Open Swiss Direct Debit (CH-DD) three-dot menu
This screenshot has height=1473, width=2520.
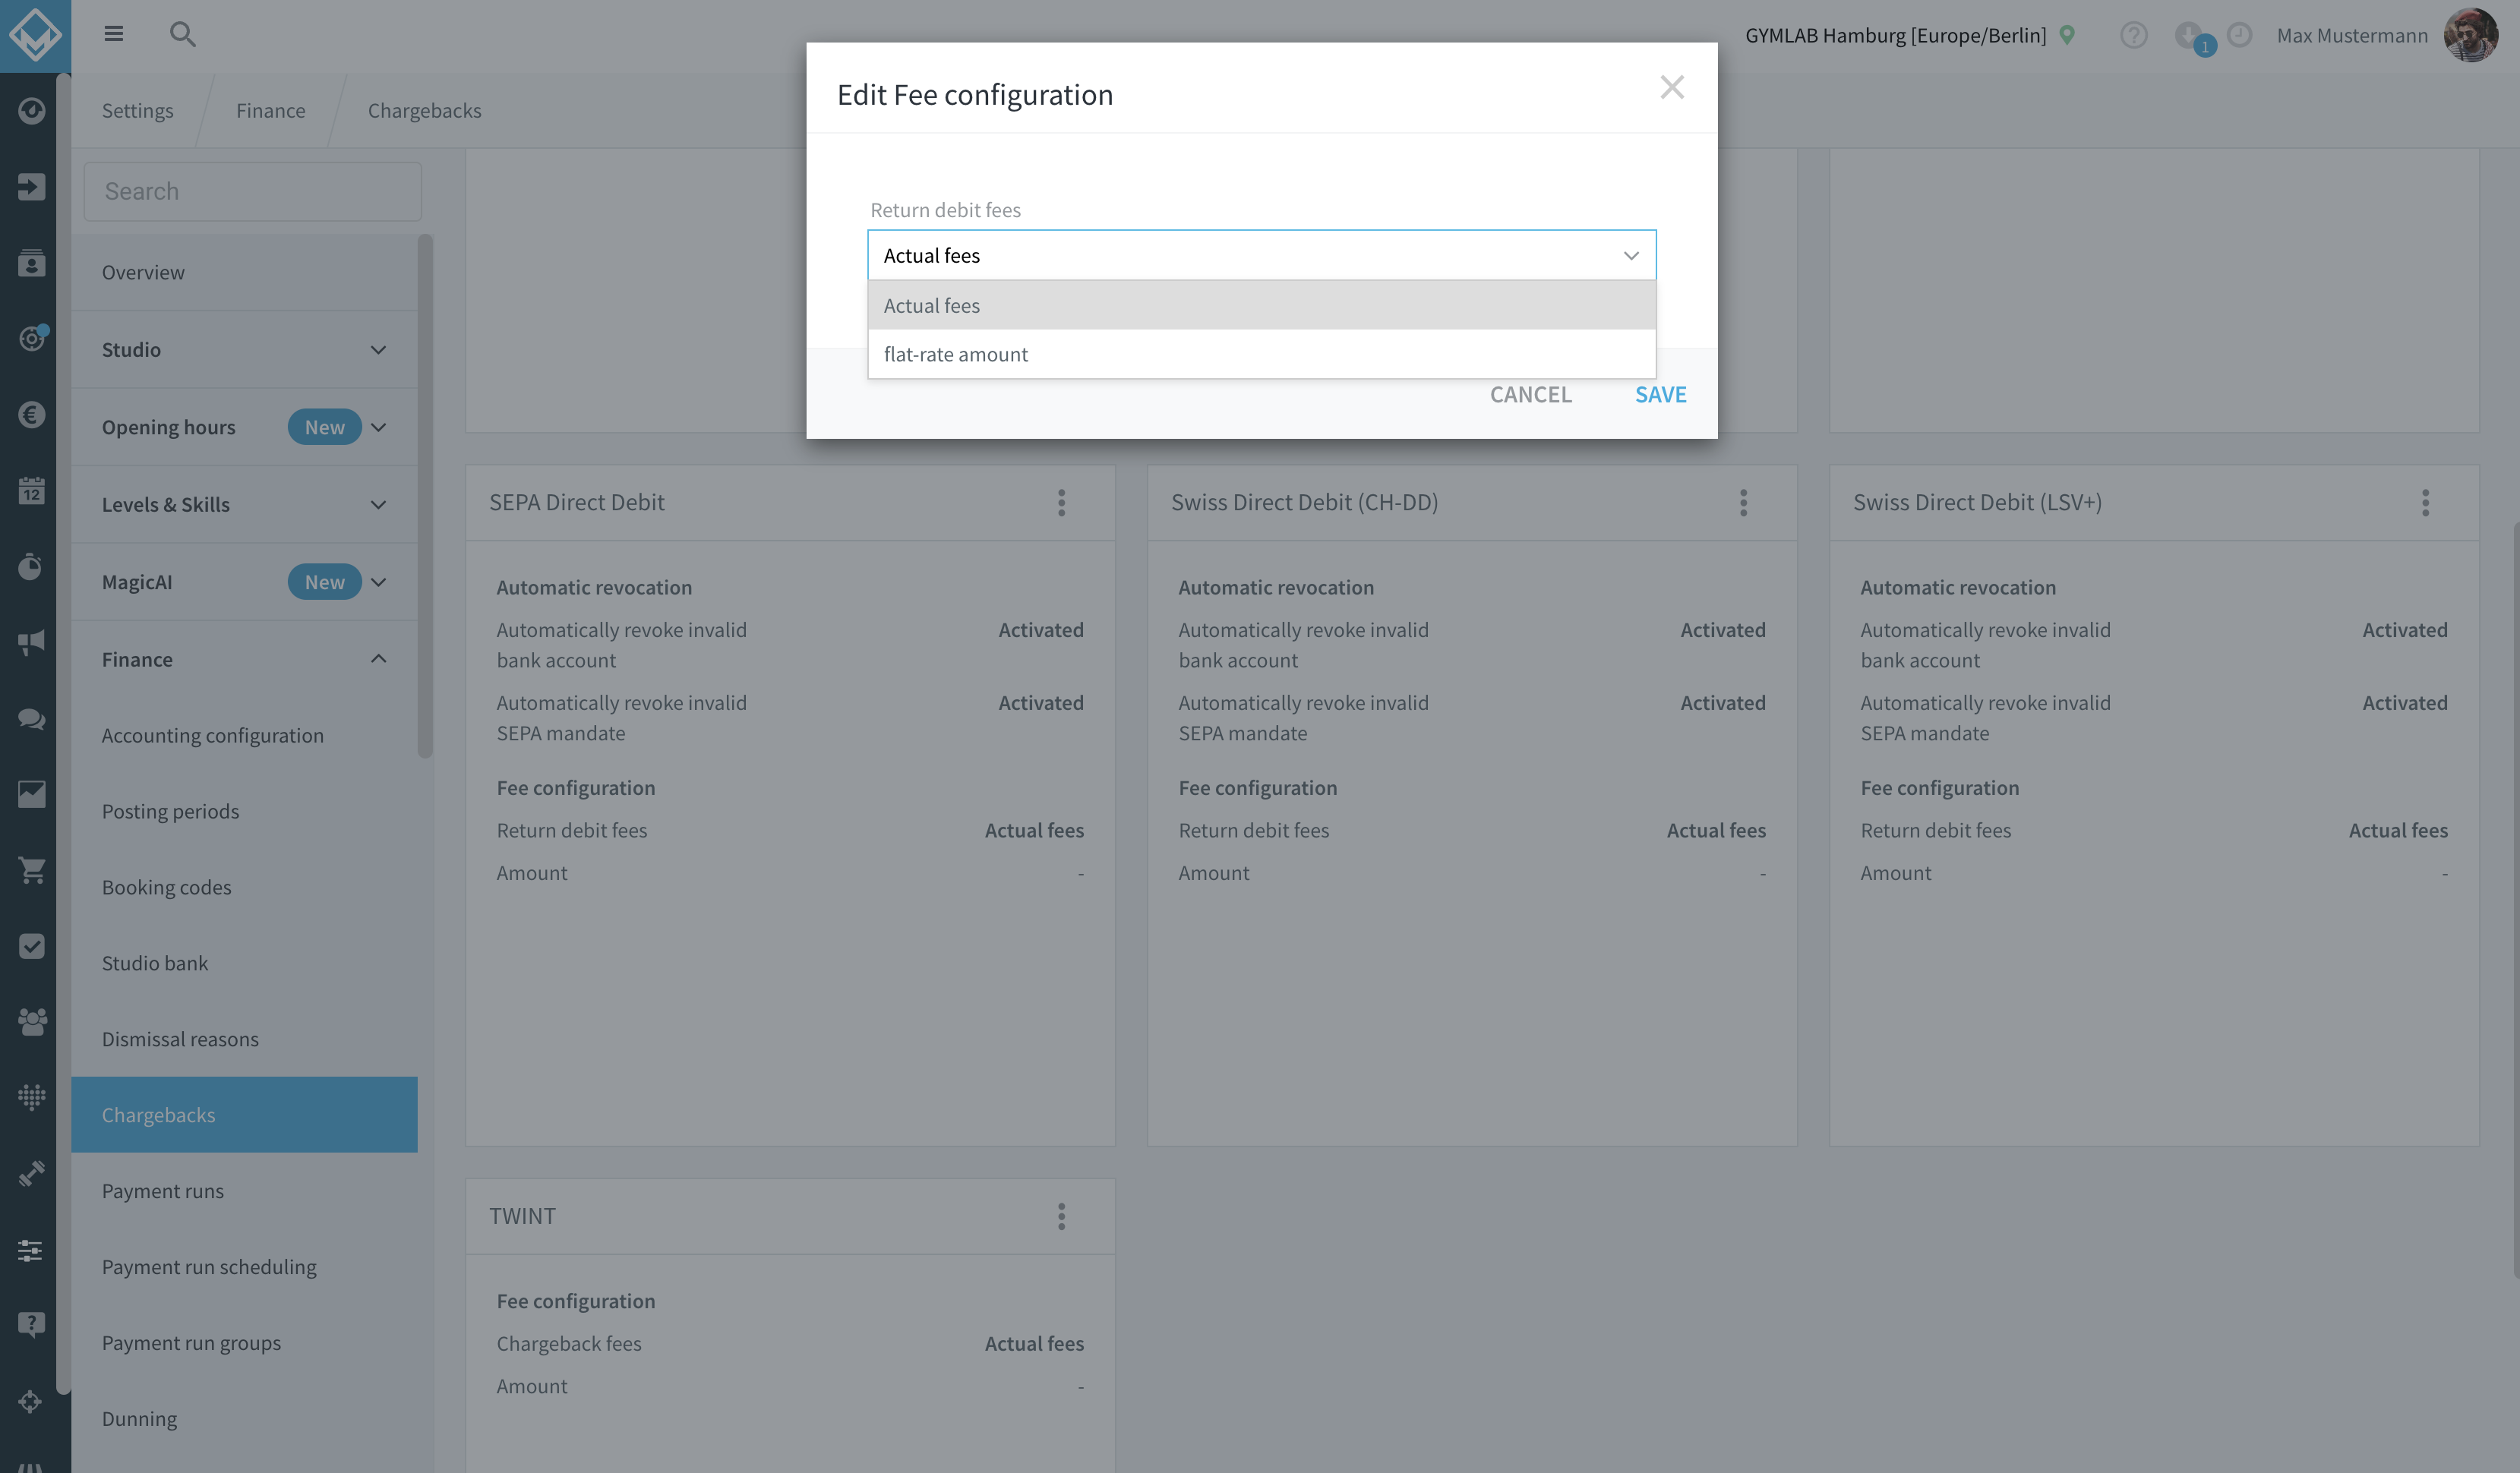pos(1743,502)
